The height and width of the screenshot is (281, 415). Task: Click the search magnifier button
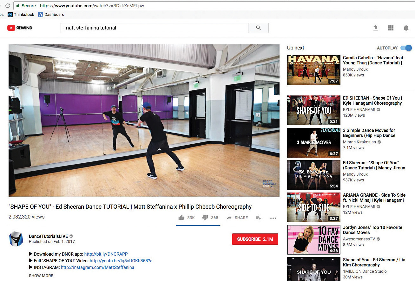258,28
